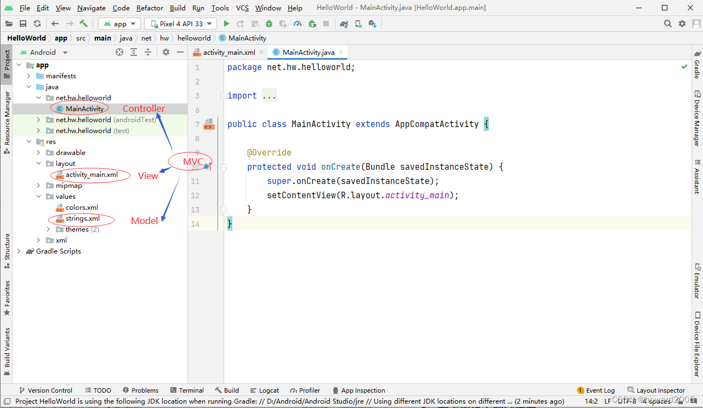
Task: Click Select Opened File target icon
Action: coord(119,52)
